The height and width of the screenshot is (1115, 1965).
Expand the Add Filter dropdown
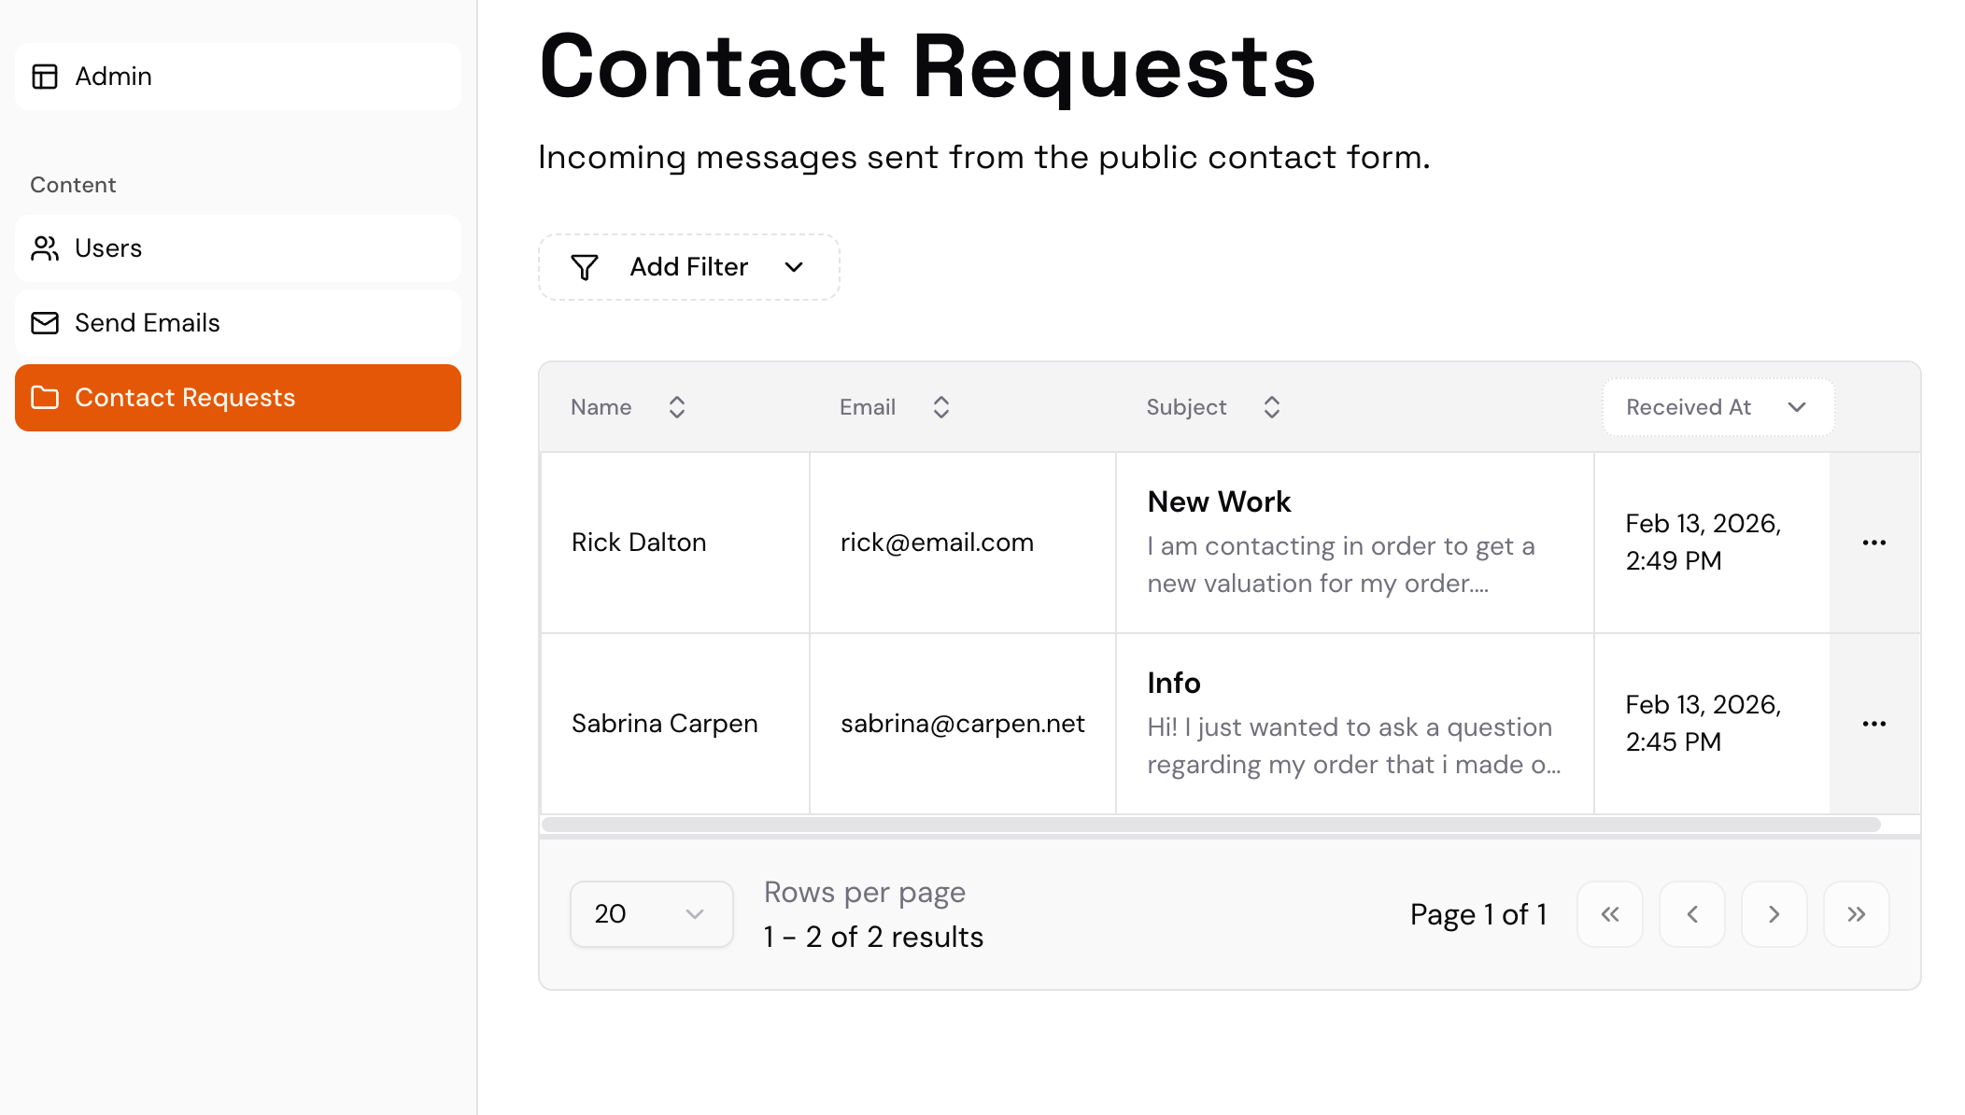click(x=794, y=267)
